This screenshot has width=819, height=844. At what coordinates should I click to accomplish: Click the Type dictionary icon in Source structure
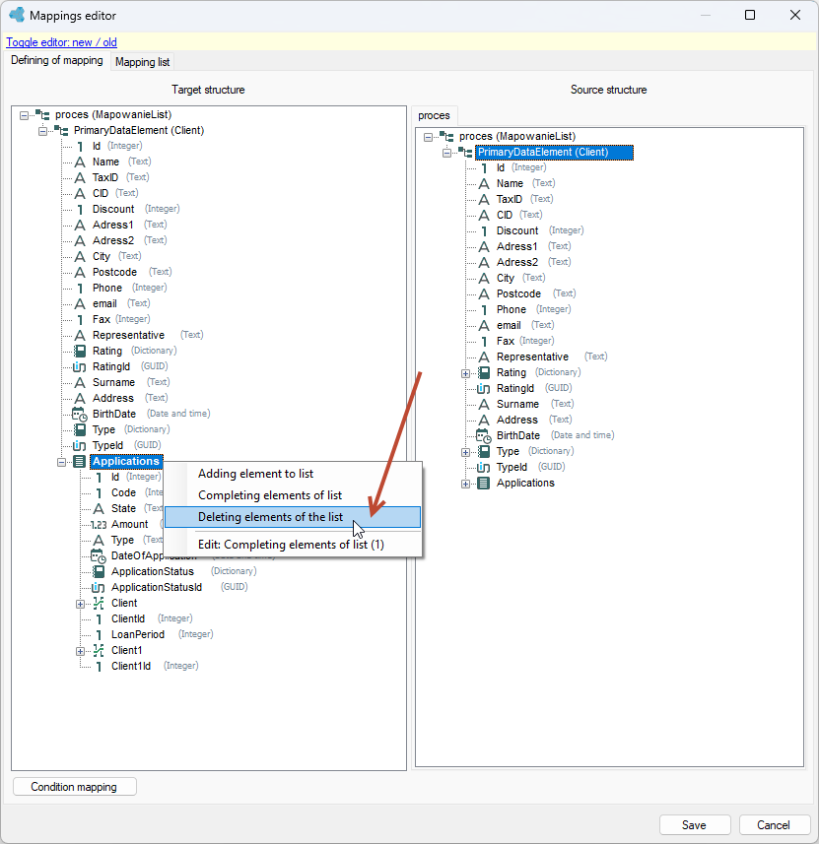point(484,452)
